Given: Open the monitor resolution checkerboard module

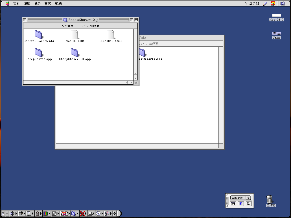Looking at the screenshot, I should pos(55,213).
